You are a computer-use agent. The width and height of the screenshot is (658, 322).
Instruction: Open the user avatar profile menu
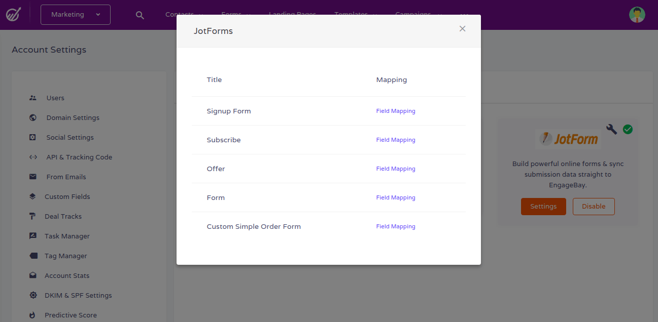click(637, 15)
